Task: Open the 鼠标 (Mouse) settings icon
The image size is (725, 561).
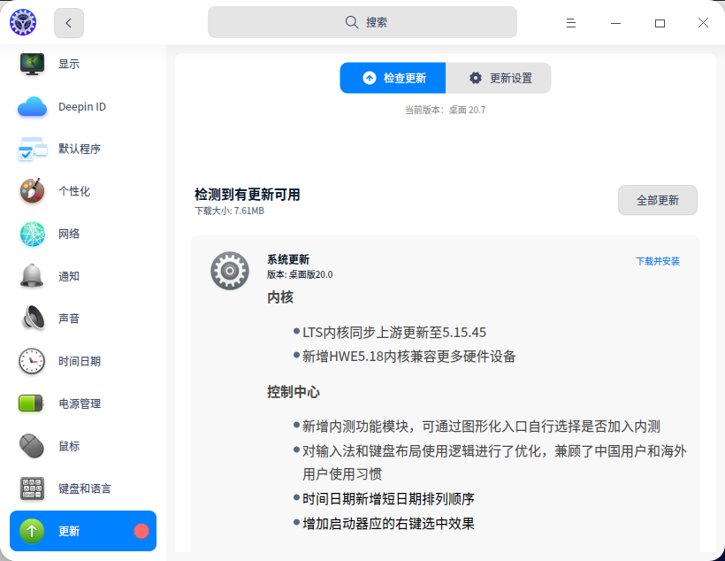Action: point(31,446)
